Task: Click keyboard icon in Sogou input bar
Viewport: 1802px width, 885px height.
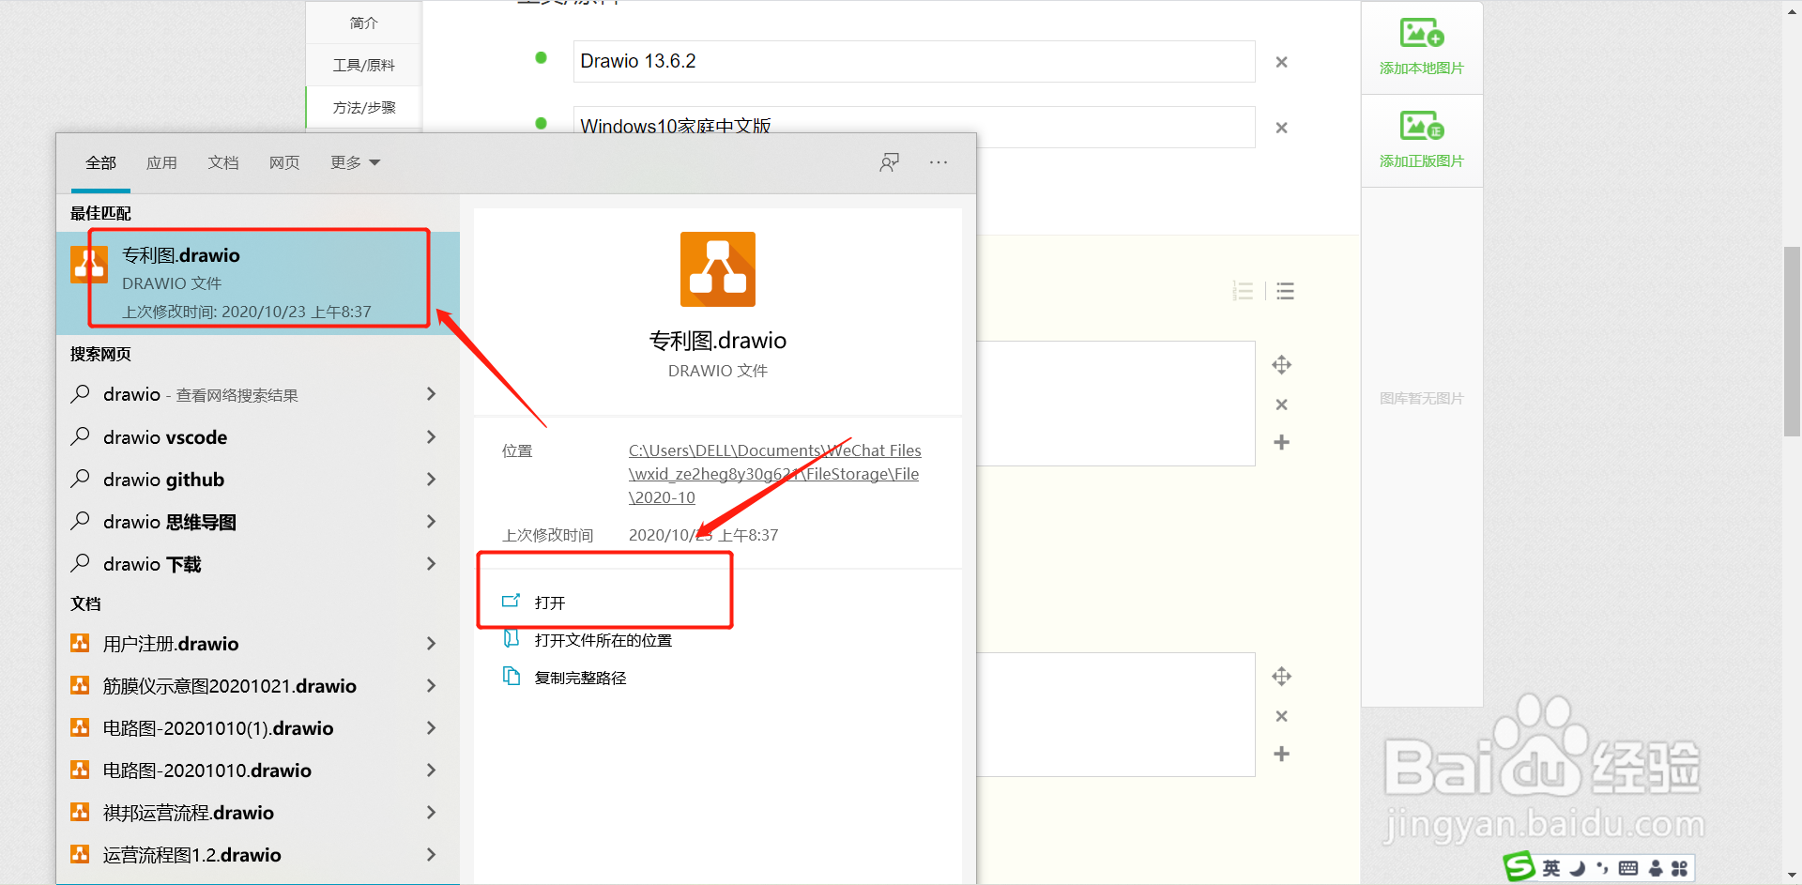Action: click(x=1628, y=868)
